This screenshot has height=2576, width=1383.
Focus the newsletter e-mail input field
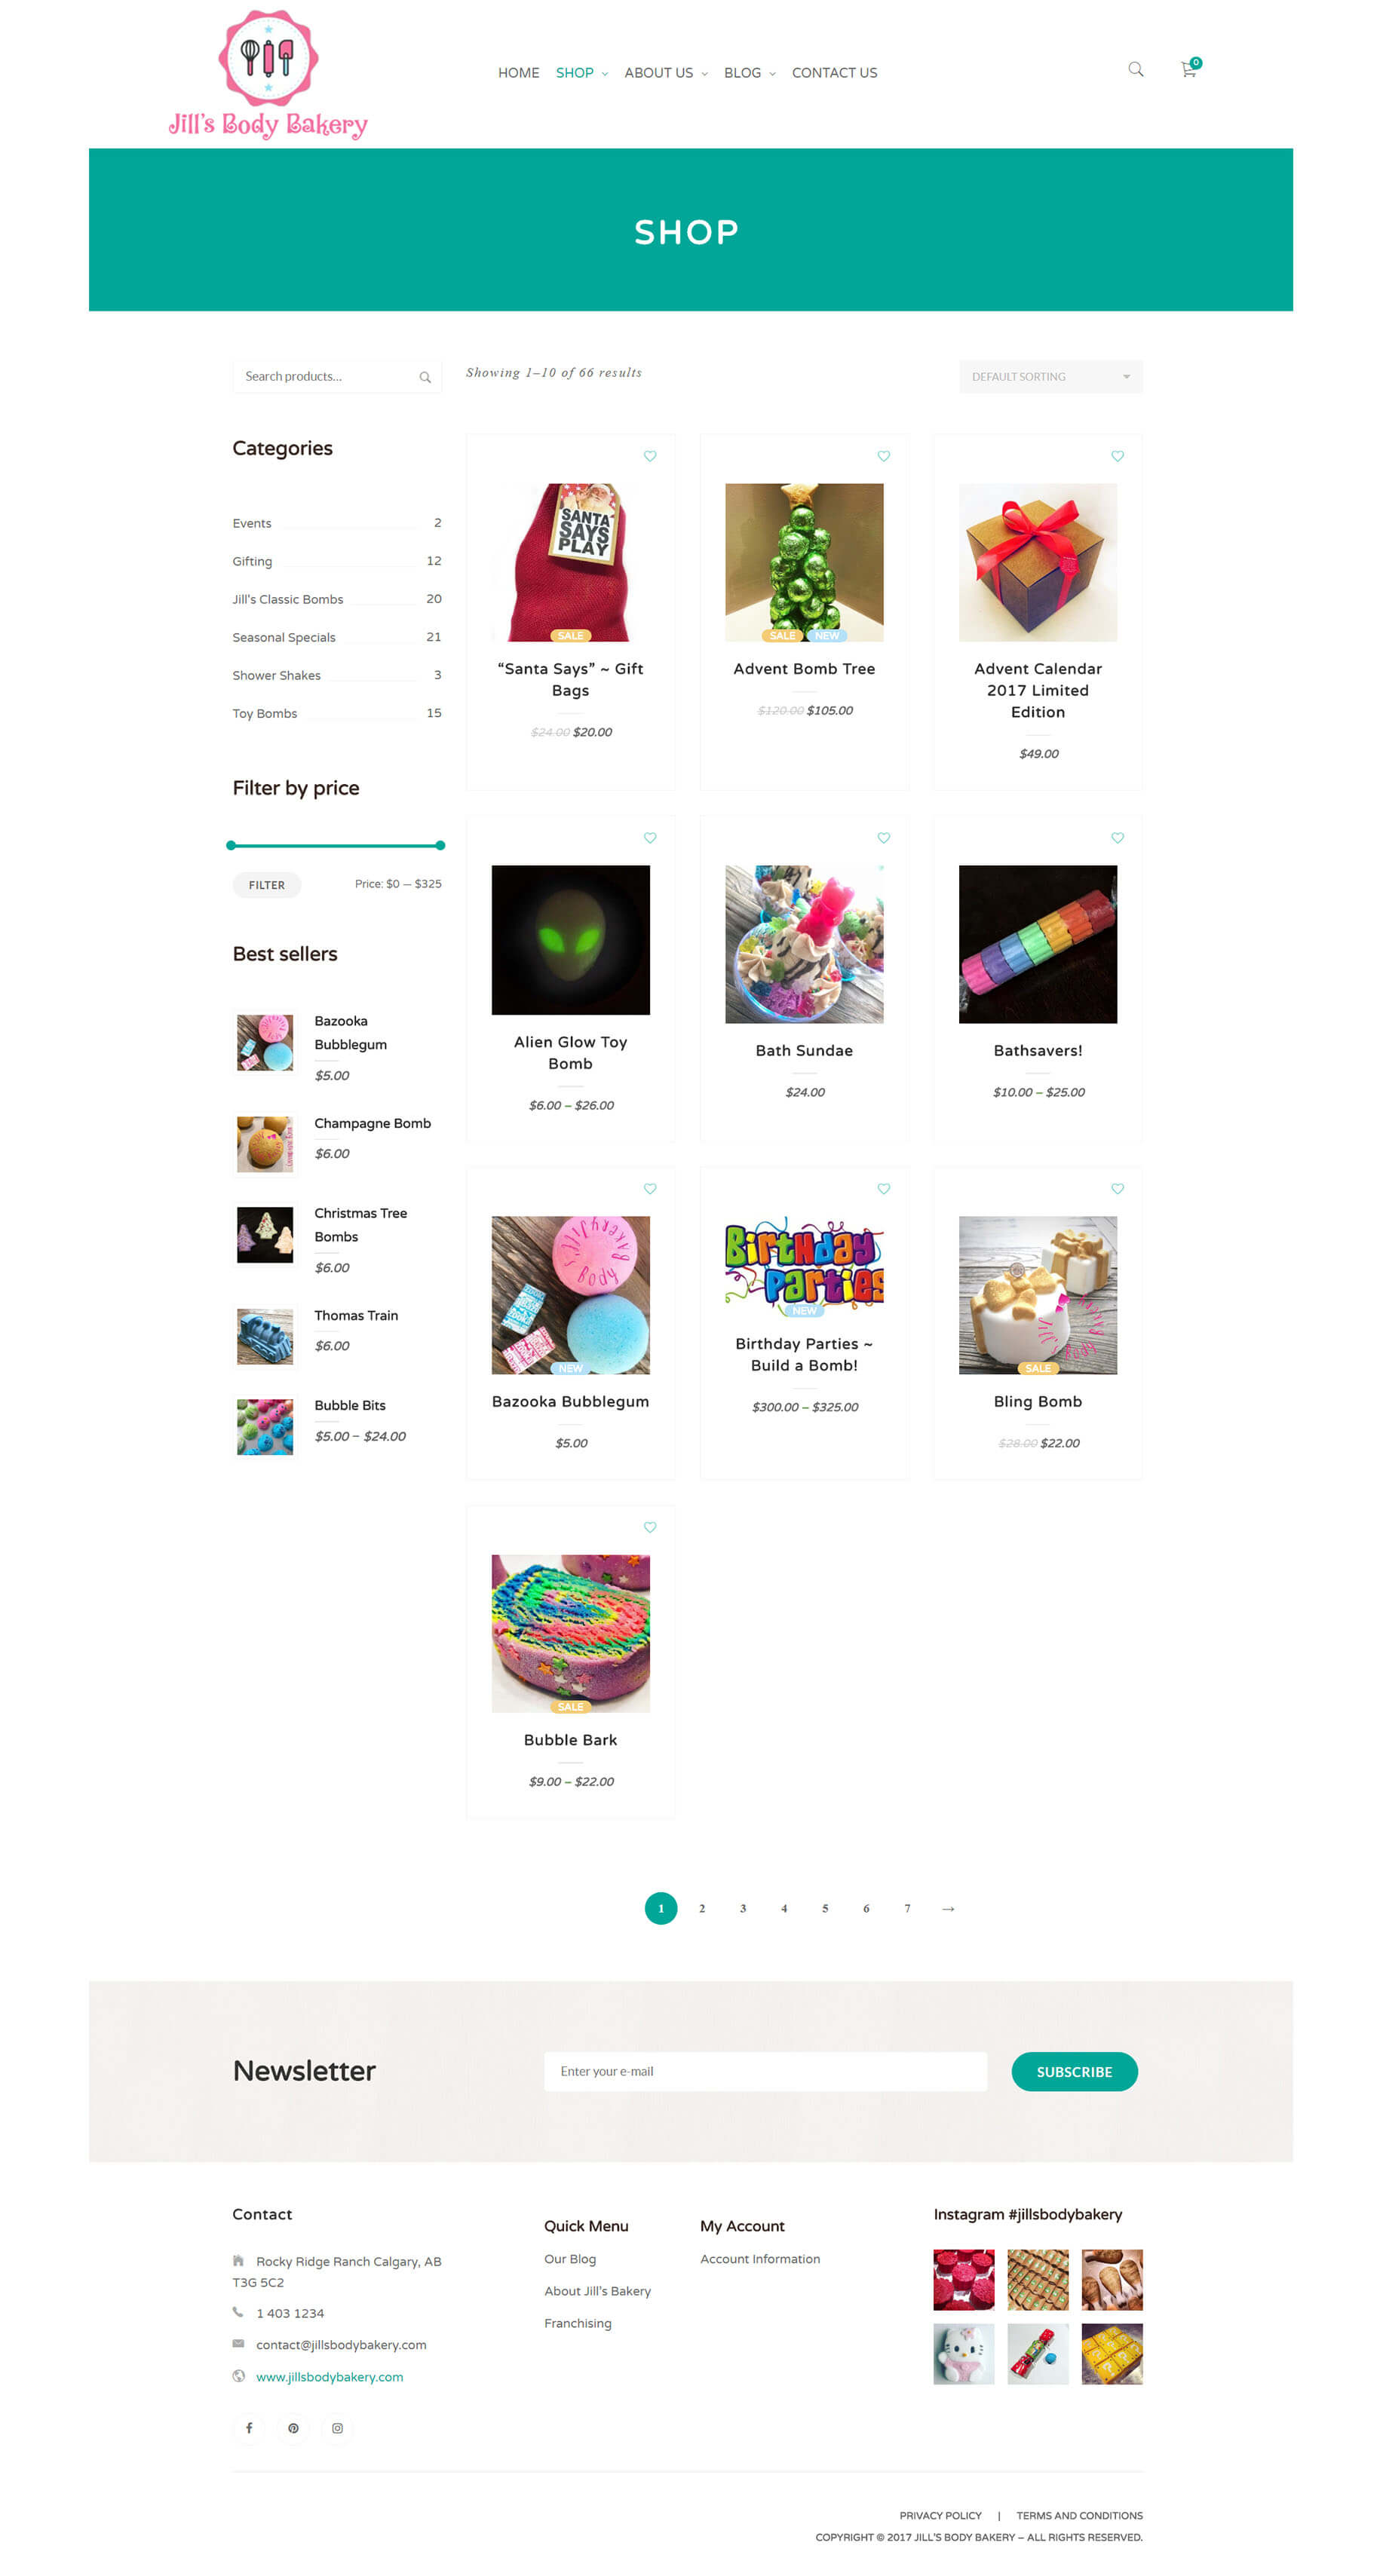[765, 2071]
